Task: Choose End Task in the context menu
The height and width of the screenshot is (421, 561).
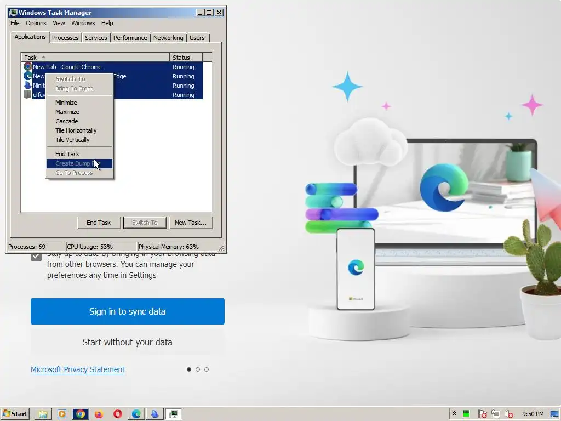Action: (x=79, y=154)
